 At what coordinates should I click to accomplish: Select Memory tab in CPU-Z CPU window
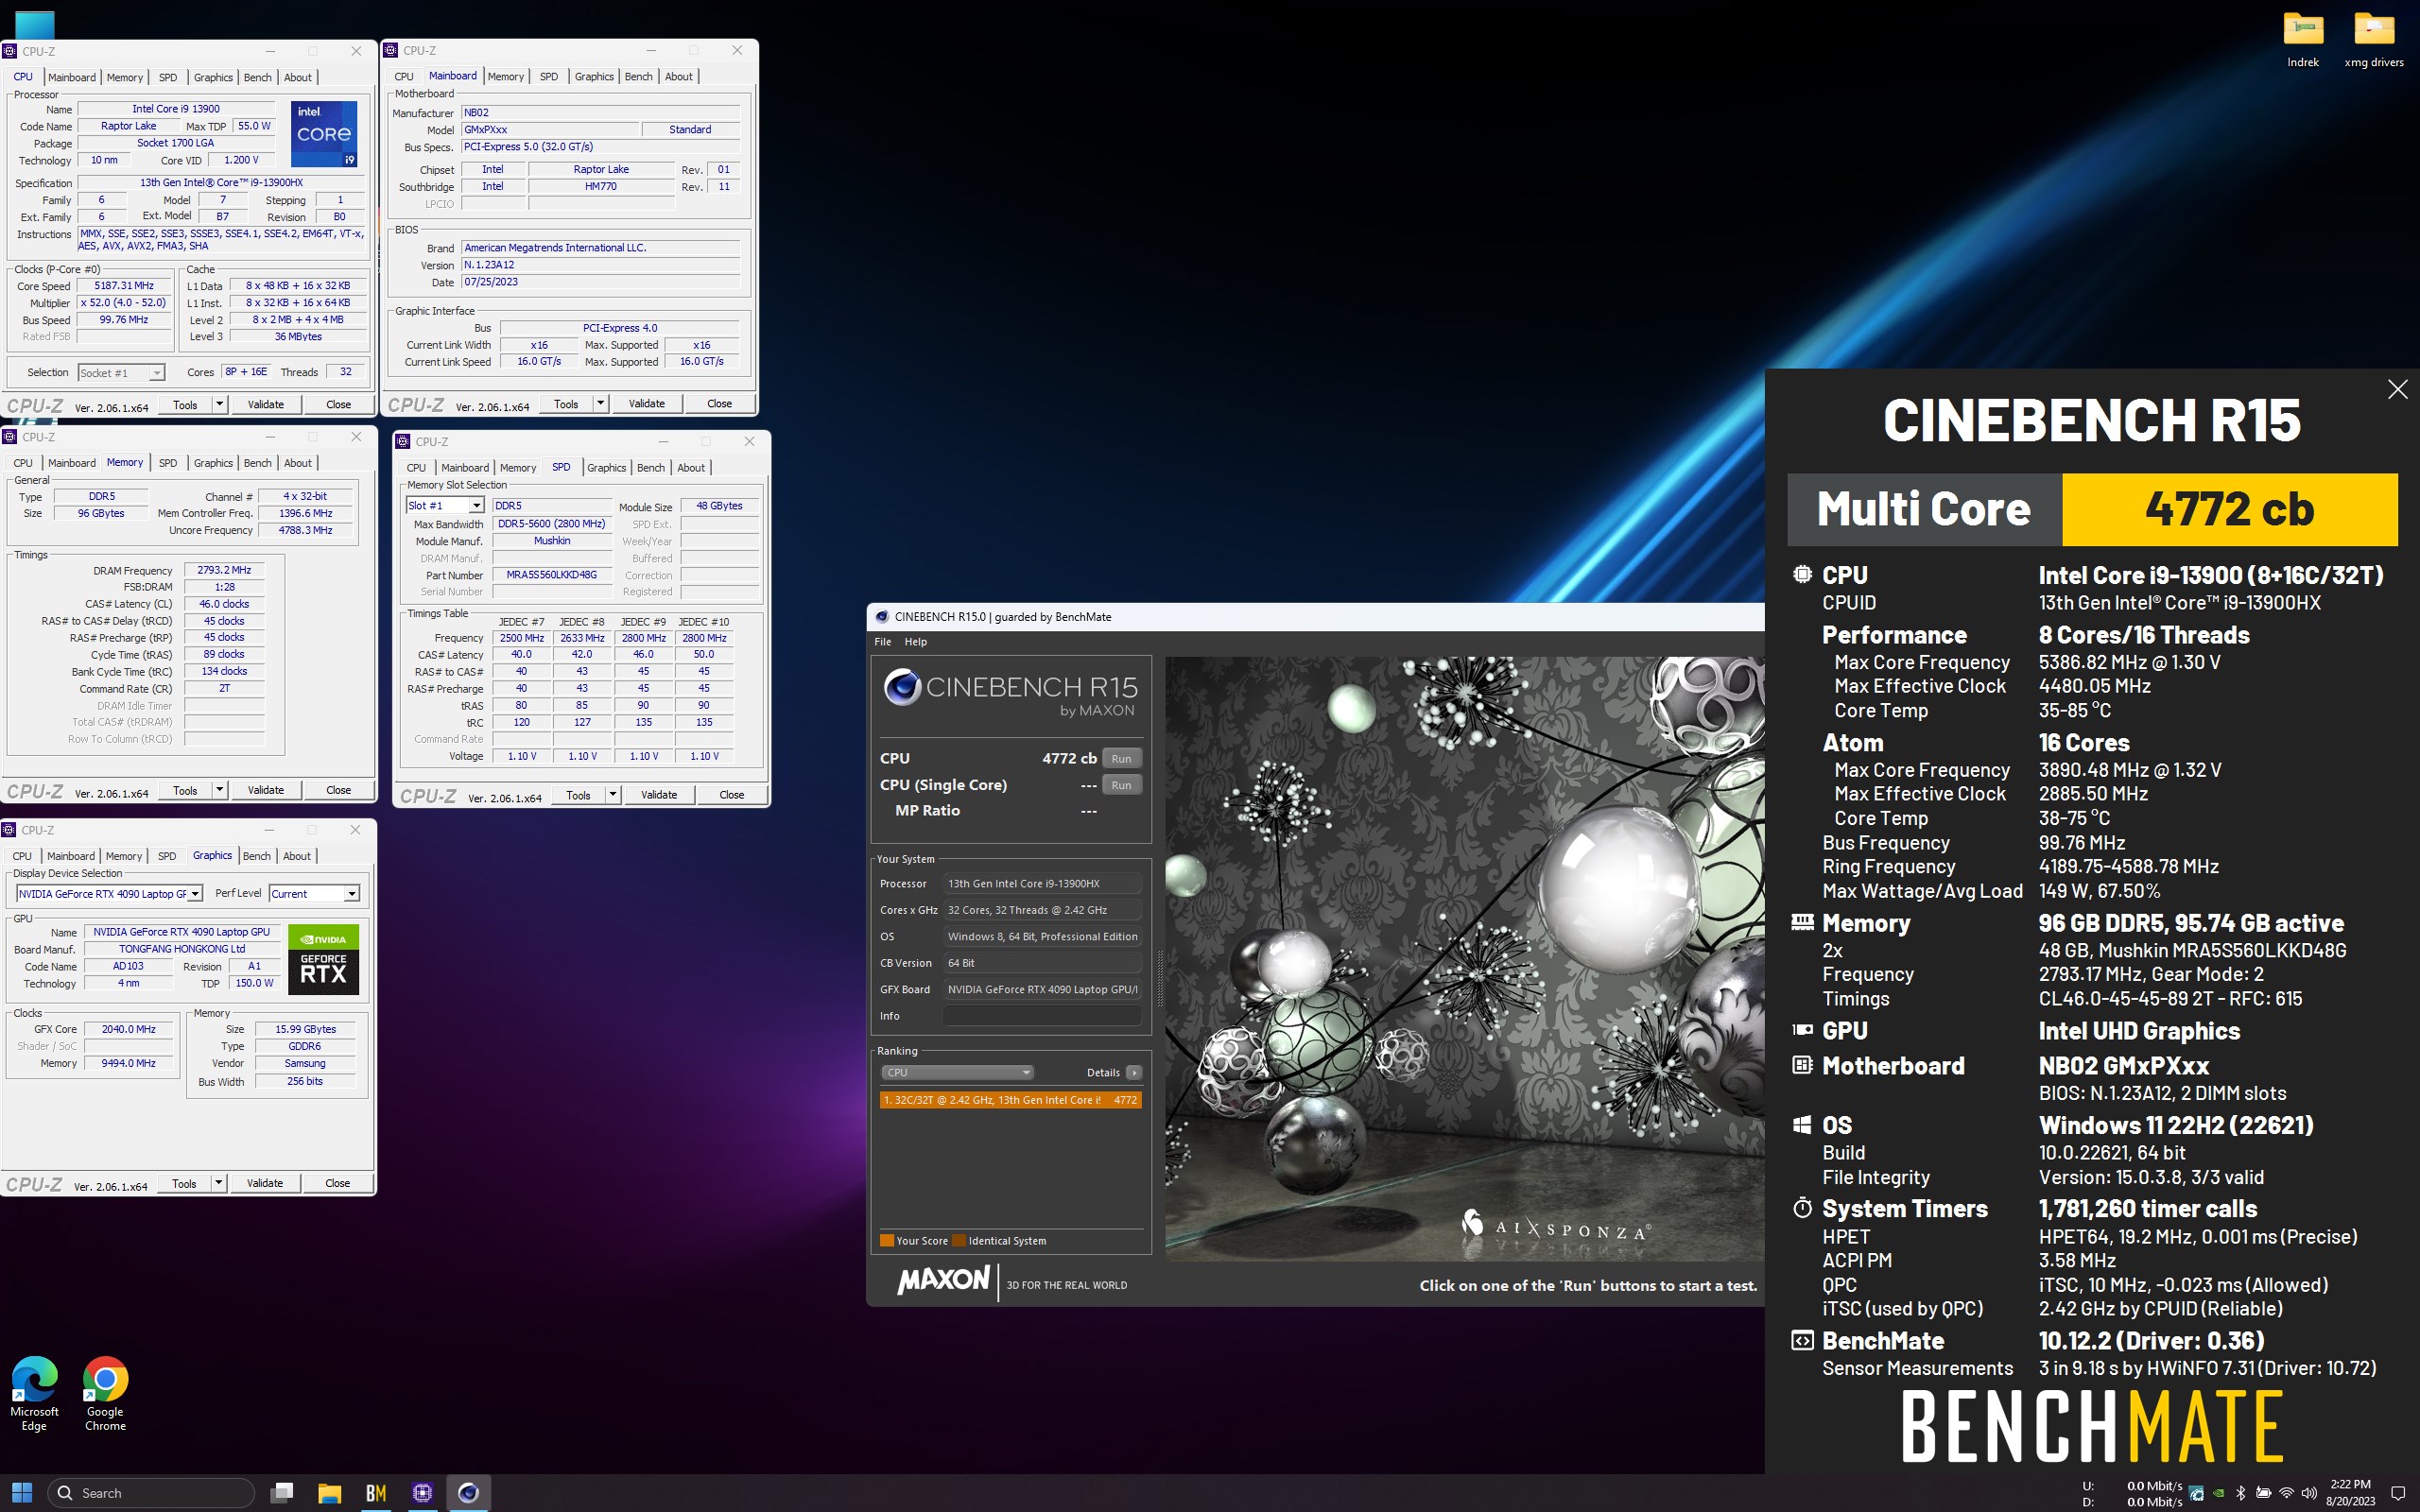point(125,77)
